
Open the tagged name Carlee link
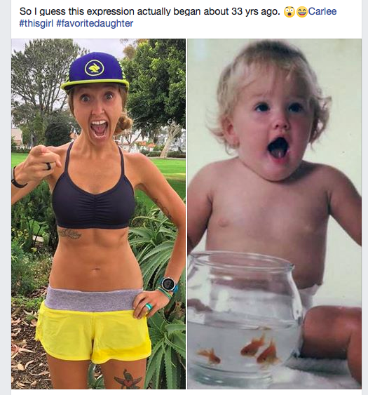coord(322,11)
